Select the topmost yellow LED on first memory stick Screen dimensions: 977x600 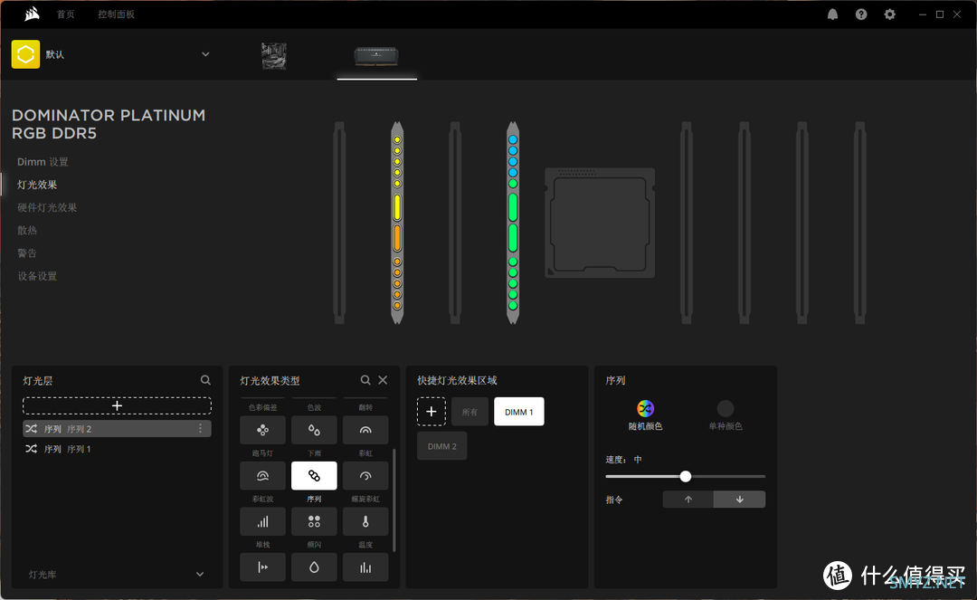[x=397, y=139]
